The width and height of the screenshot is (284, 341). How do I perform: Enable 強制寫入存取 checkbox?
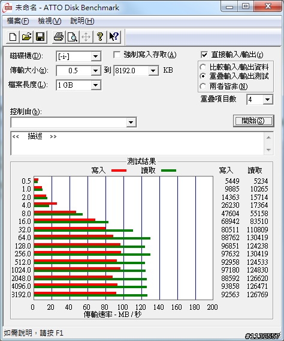click(x=117, y=55)
